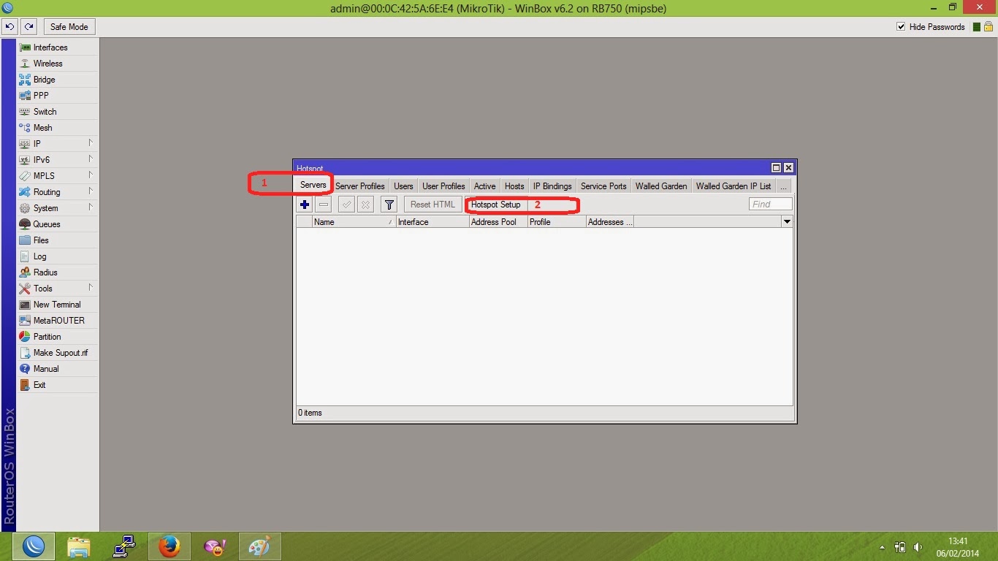The image size is (998, 561).
Task: Click the Remove minus button
Action: pyautogui.click(x=324, y=205)
